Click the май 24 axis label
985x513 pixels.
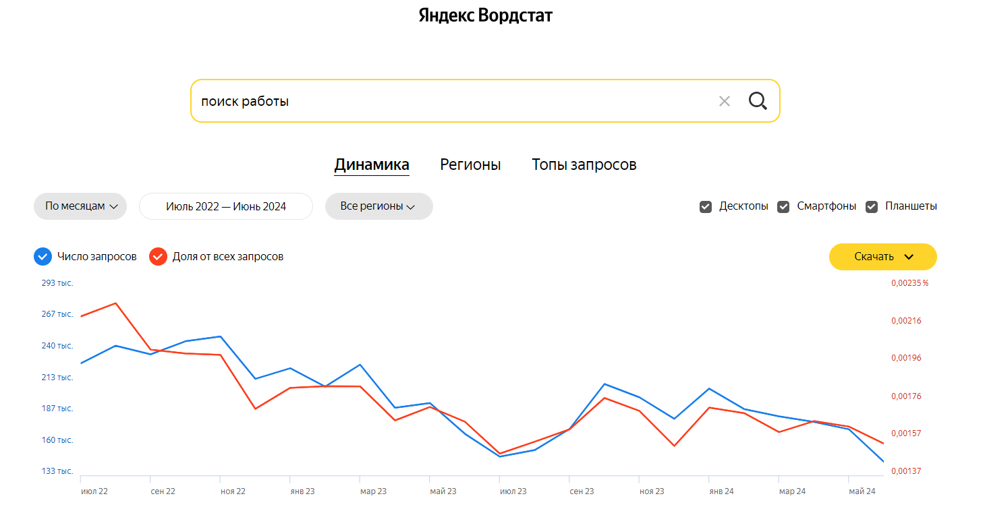click(x=862, y=491)
